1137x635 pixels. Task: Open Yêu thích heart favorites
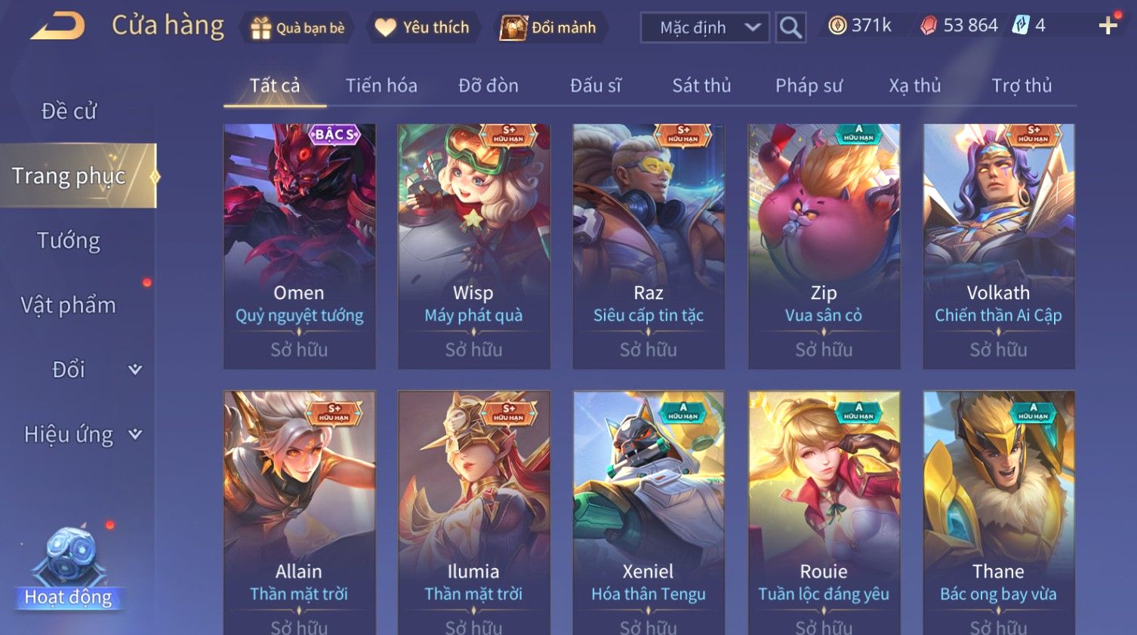[x=386, y=28]
